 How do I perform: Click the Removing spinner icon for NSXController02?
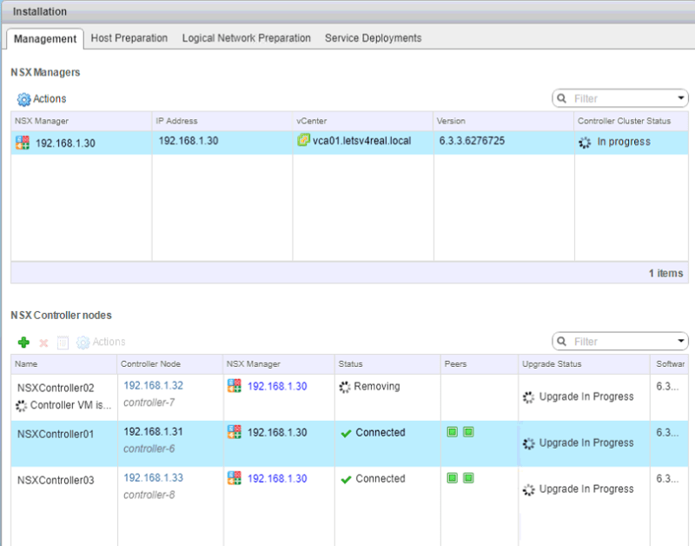click(345, 387)
